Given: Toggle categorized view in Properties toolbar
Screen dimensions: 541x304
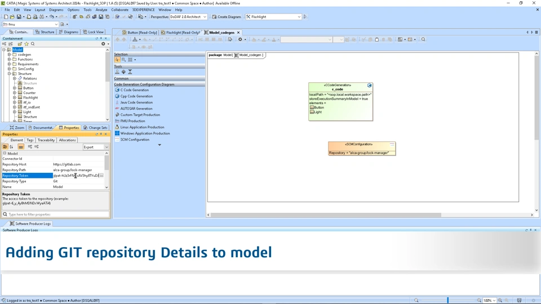Looking at the screenshot, I should coord(5,147).
